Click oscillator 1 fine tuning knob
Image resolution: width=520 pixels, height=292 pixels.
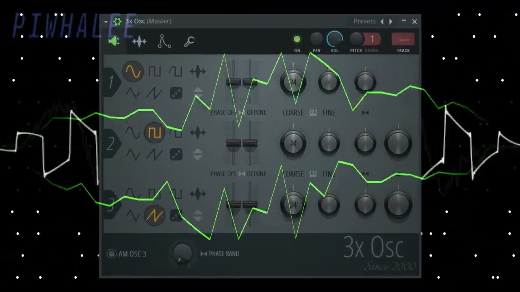click(x=329, y=82)
